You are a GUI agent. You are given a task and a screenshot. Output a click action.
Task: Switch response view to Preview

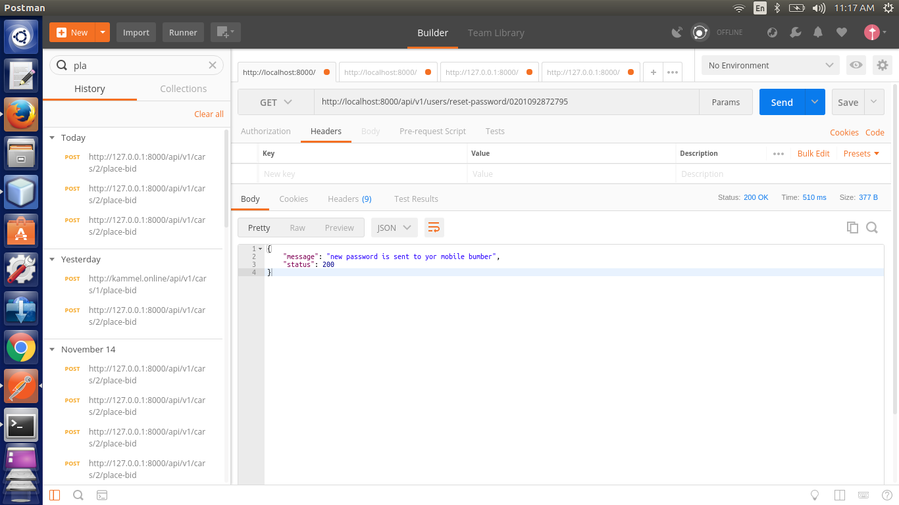[339, 228]
